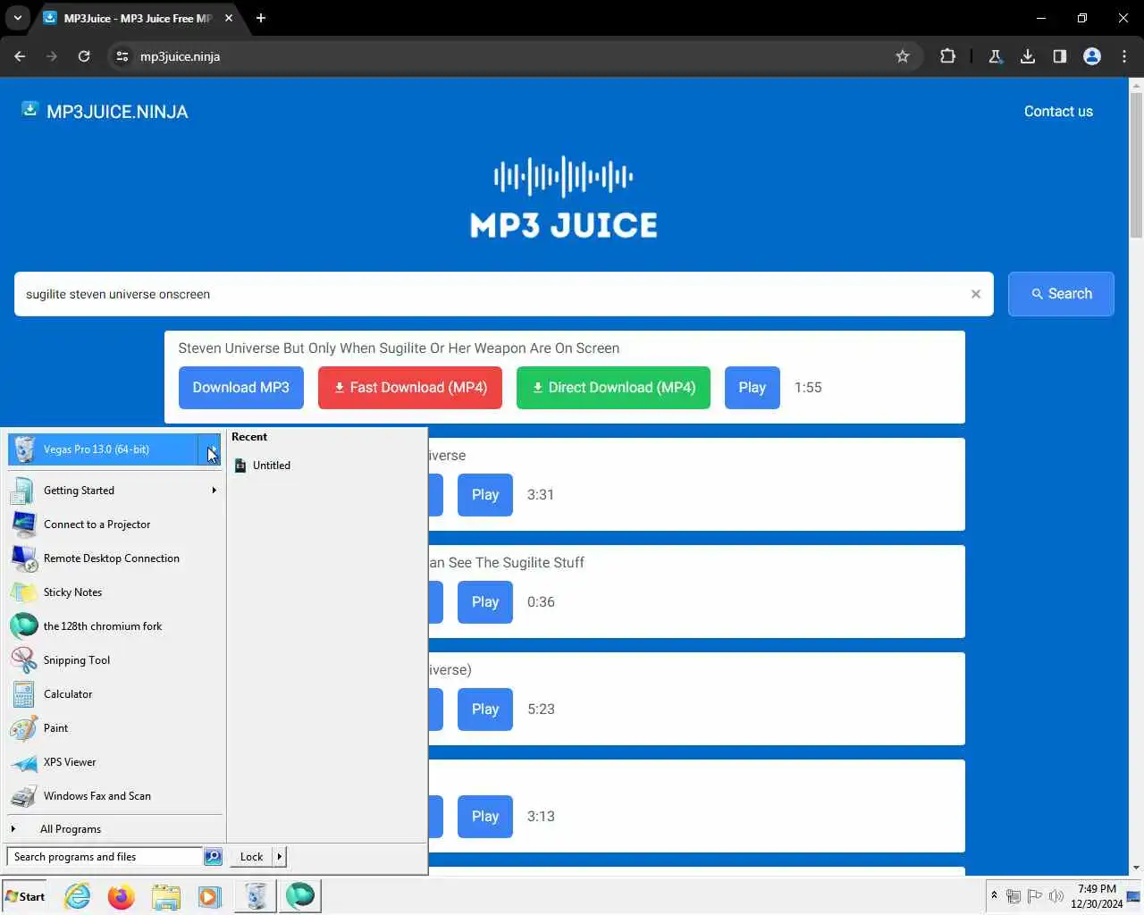Open the profile avatar icon

1092,56
